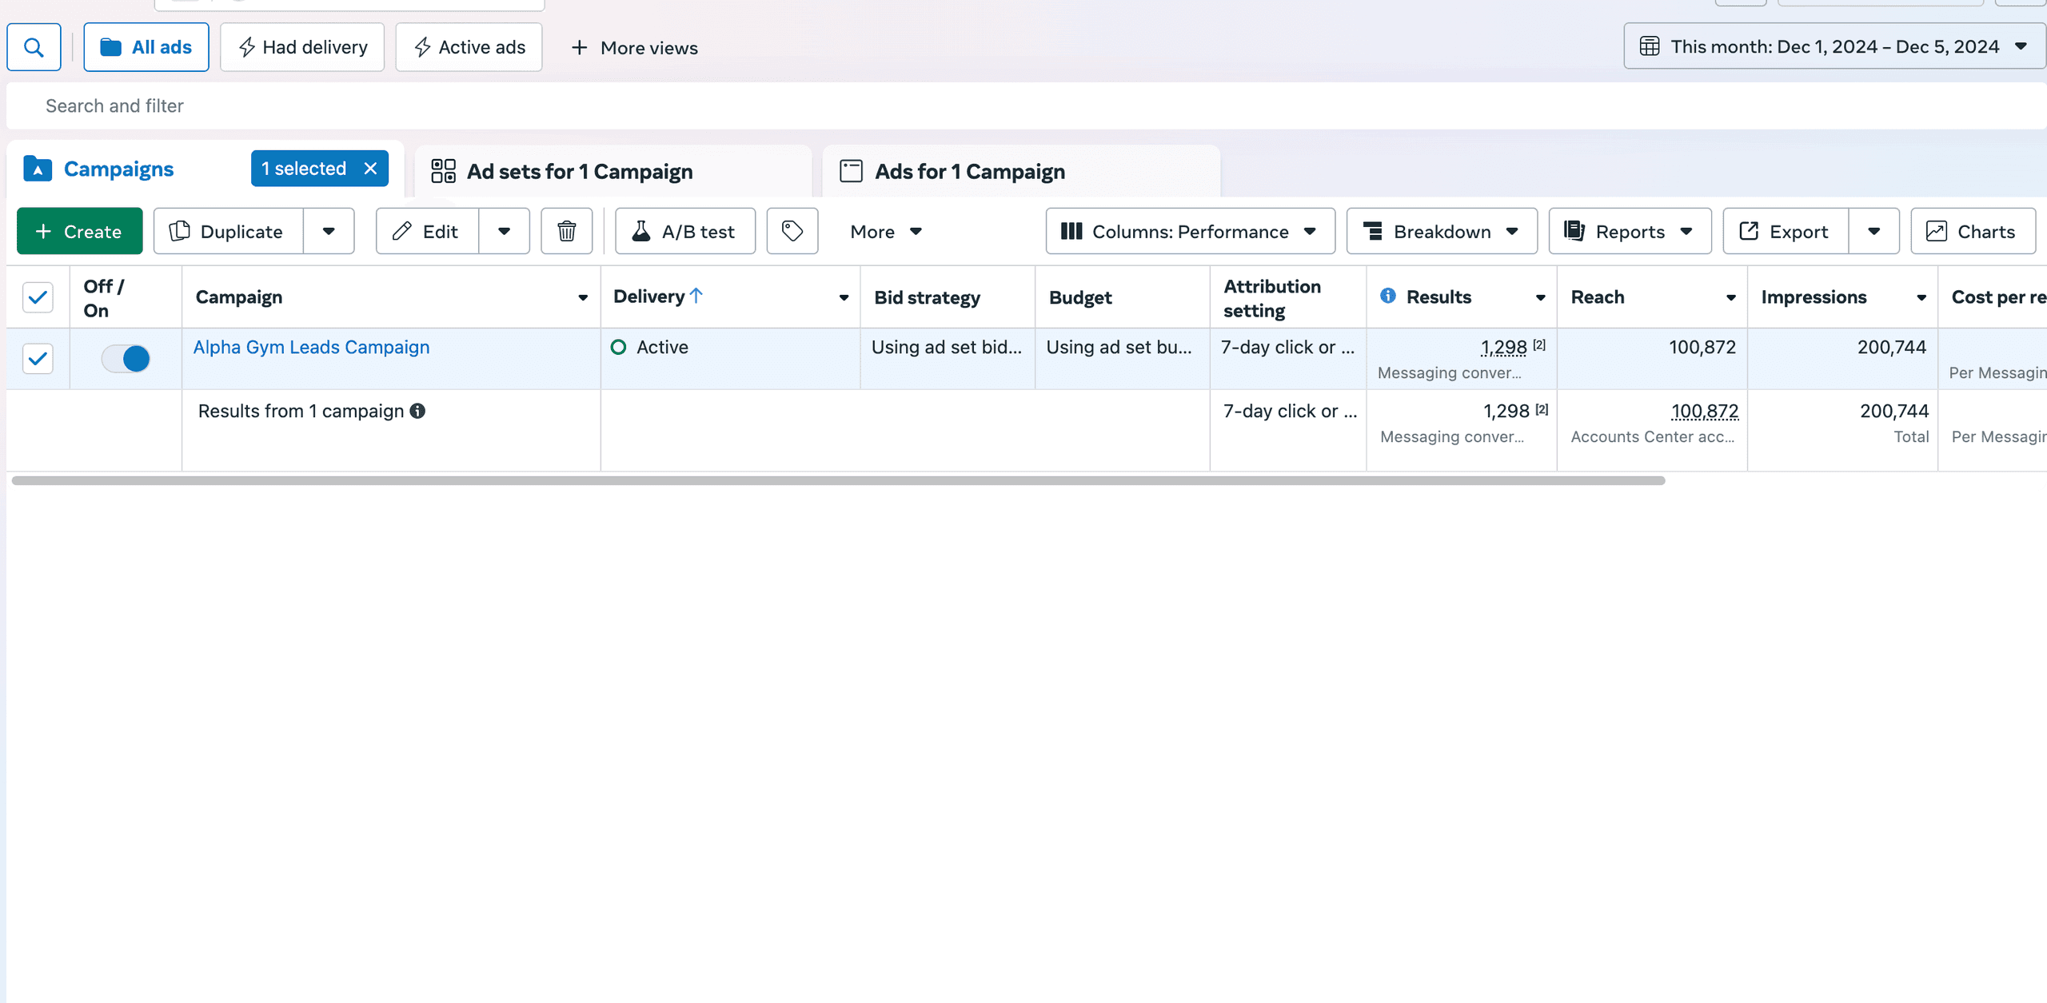This screenshot has width=2047, height=1003.
Task: Open the Charts panel
Action: (1973, 232)
